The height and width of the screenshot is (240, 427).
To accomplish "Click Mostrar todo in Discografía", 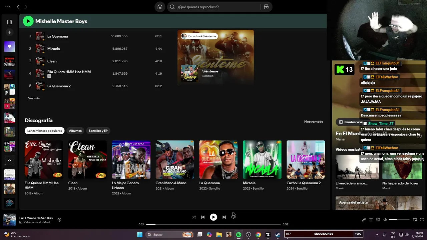I will [314, 122].
